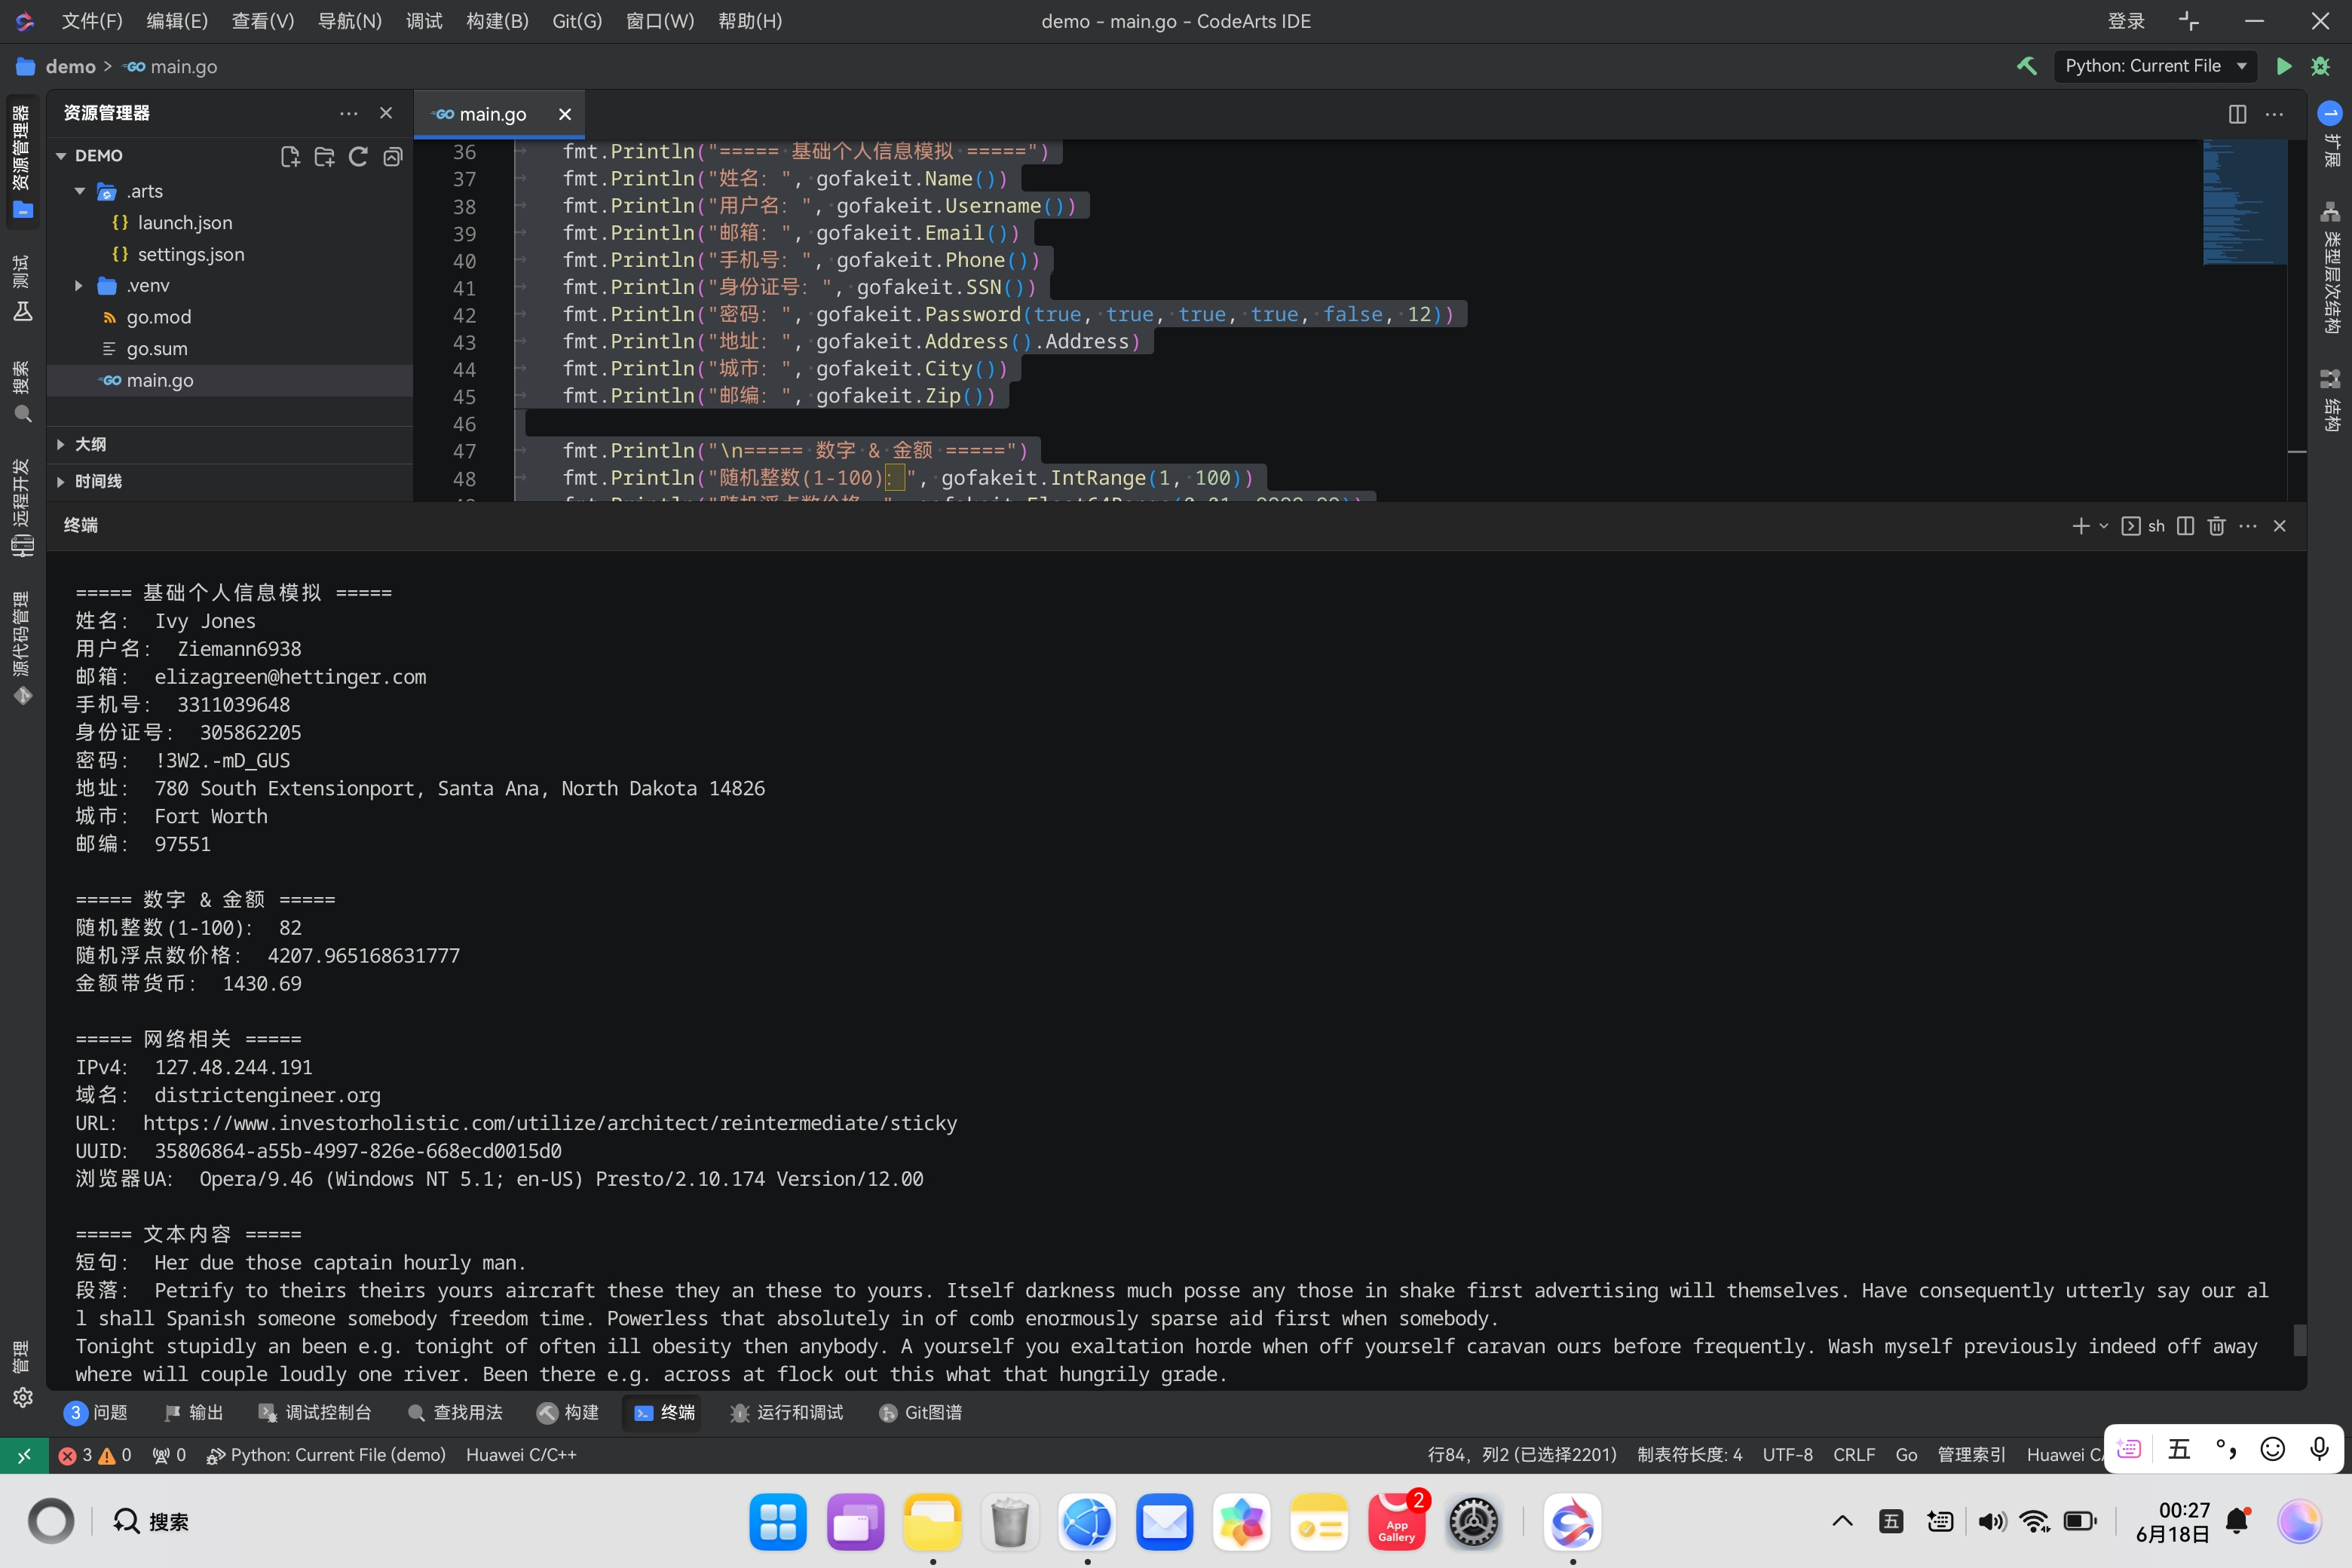Click 登录 to sign in
Viewport: 2352px width, 1568px height.
[2127, 21]
